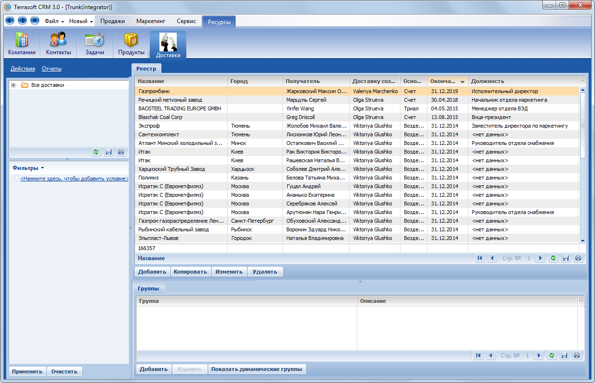This screenshot has width=595, height=383.
Task: Go to next page in Реестр grid
Action: tap(540, 258)
